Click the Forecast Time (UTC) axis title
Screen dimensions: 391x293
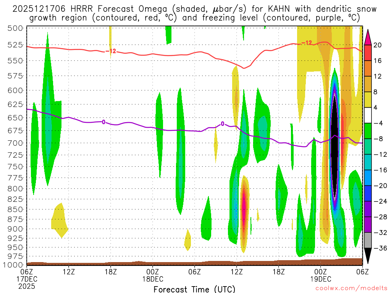(x=194, y=289)
